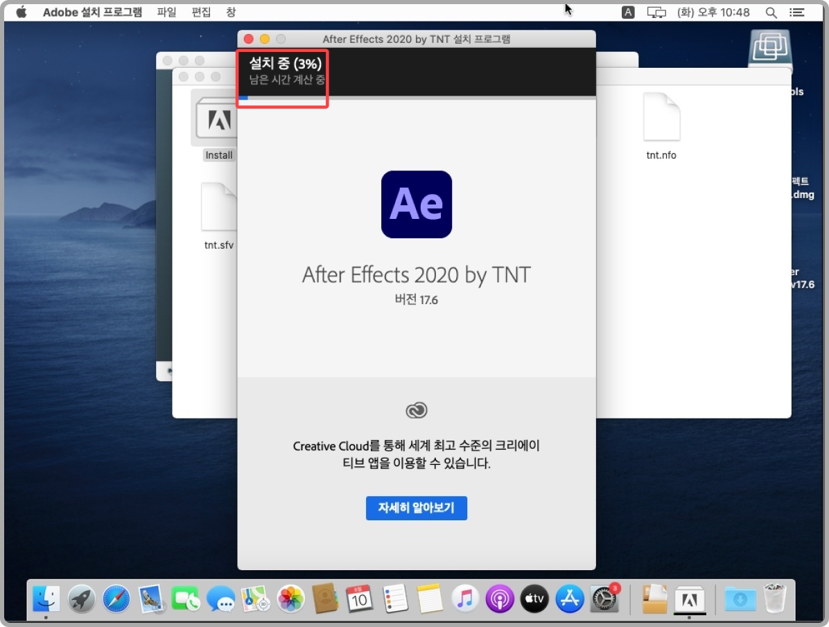Open Podcasts from the Dock

[500, 599]
